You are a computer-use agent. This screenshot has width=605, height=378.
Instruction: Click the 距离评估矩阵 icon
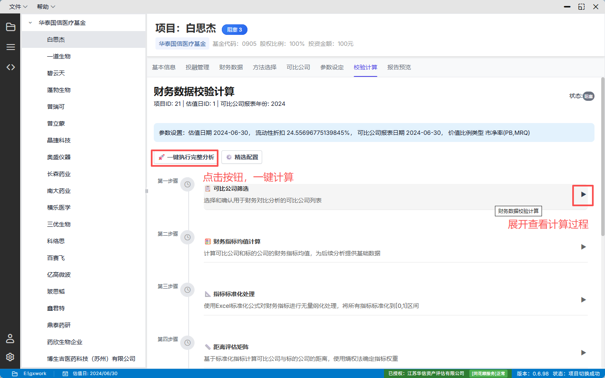point(208,347)
